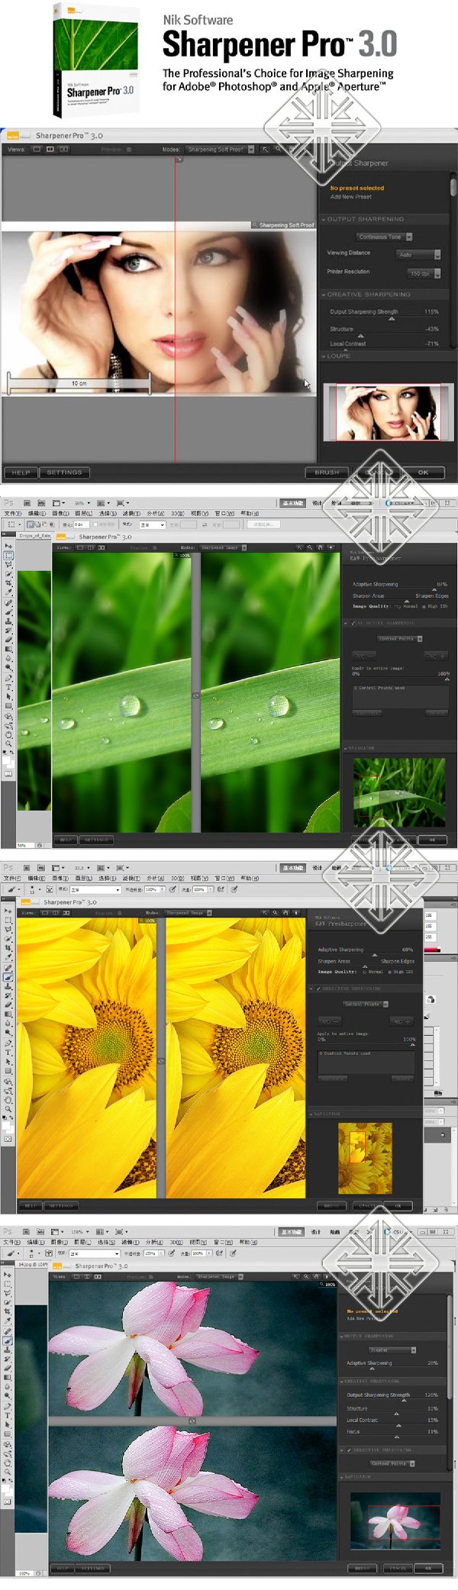The image size is (458, 1590).
Task: Select the Eraser tool in lotus Photoshop window
Action: pos(8,1368)
